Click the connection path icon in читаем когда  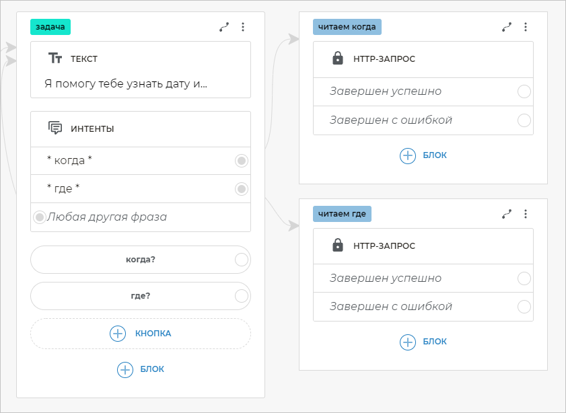click(507, 27)
